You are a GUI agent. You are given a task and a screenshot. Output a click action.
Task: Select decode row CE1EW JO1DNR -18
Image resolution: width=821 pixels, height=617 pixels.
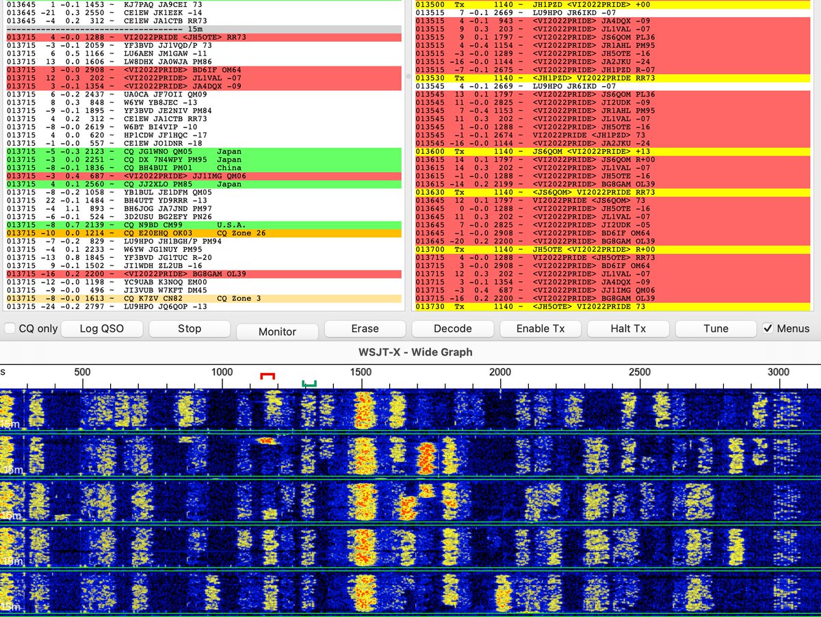click(x=203, y=144)
